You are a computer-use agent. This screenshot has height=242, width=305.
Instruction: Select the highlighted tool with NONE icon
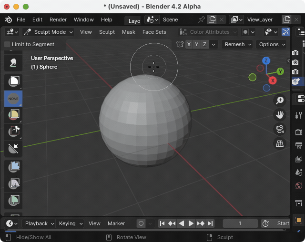point(13,99)
